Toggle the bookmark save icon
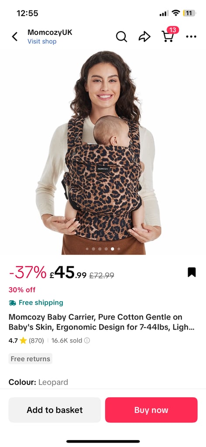 (192, 272)
